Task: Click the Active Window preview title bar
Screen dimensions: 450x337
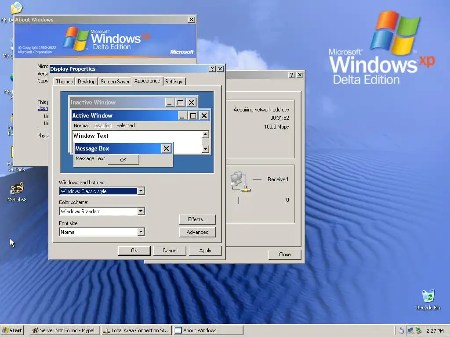Action: [x=124, y=115]
